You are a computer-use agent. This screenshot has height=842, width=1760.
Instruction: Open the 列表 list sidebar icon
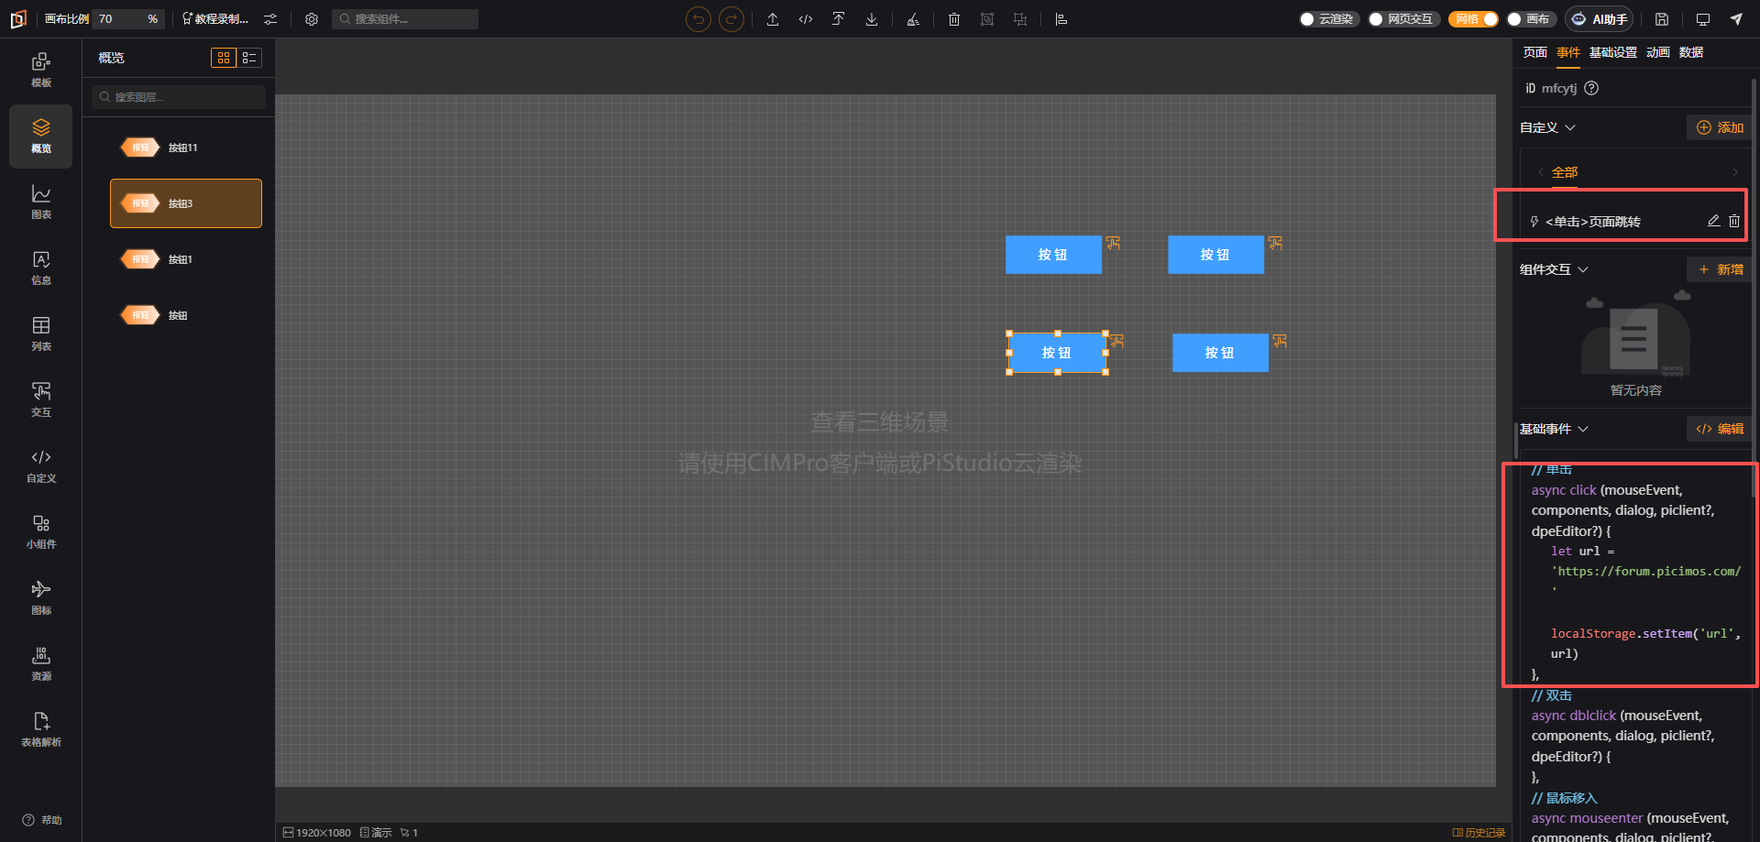coord(41,334)
